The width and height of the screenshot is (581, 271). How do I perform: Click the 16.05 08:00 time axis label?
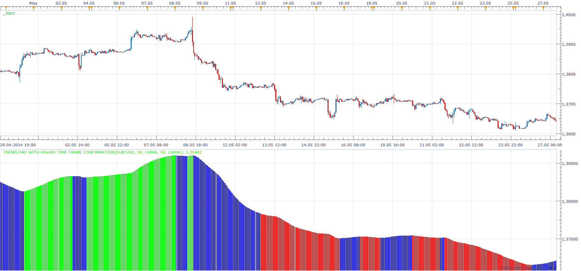coord(353,145)
